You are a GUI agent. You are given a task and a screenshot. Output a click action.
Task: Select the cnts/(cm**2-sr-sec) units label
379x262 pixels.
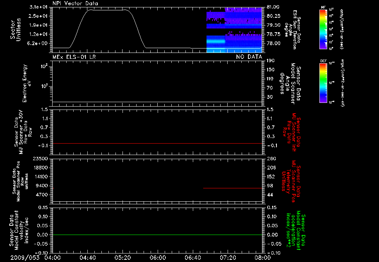342,29
